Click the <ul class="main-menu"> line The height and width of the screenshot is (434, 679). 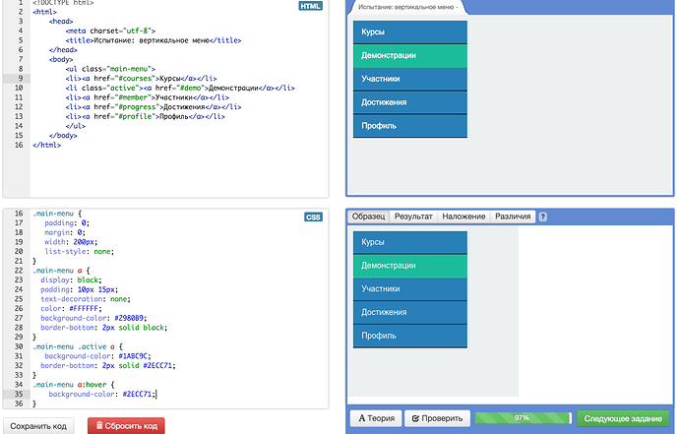coord(110,69)
